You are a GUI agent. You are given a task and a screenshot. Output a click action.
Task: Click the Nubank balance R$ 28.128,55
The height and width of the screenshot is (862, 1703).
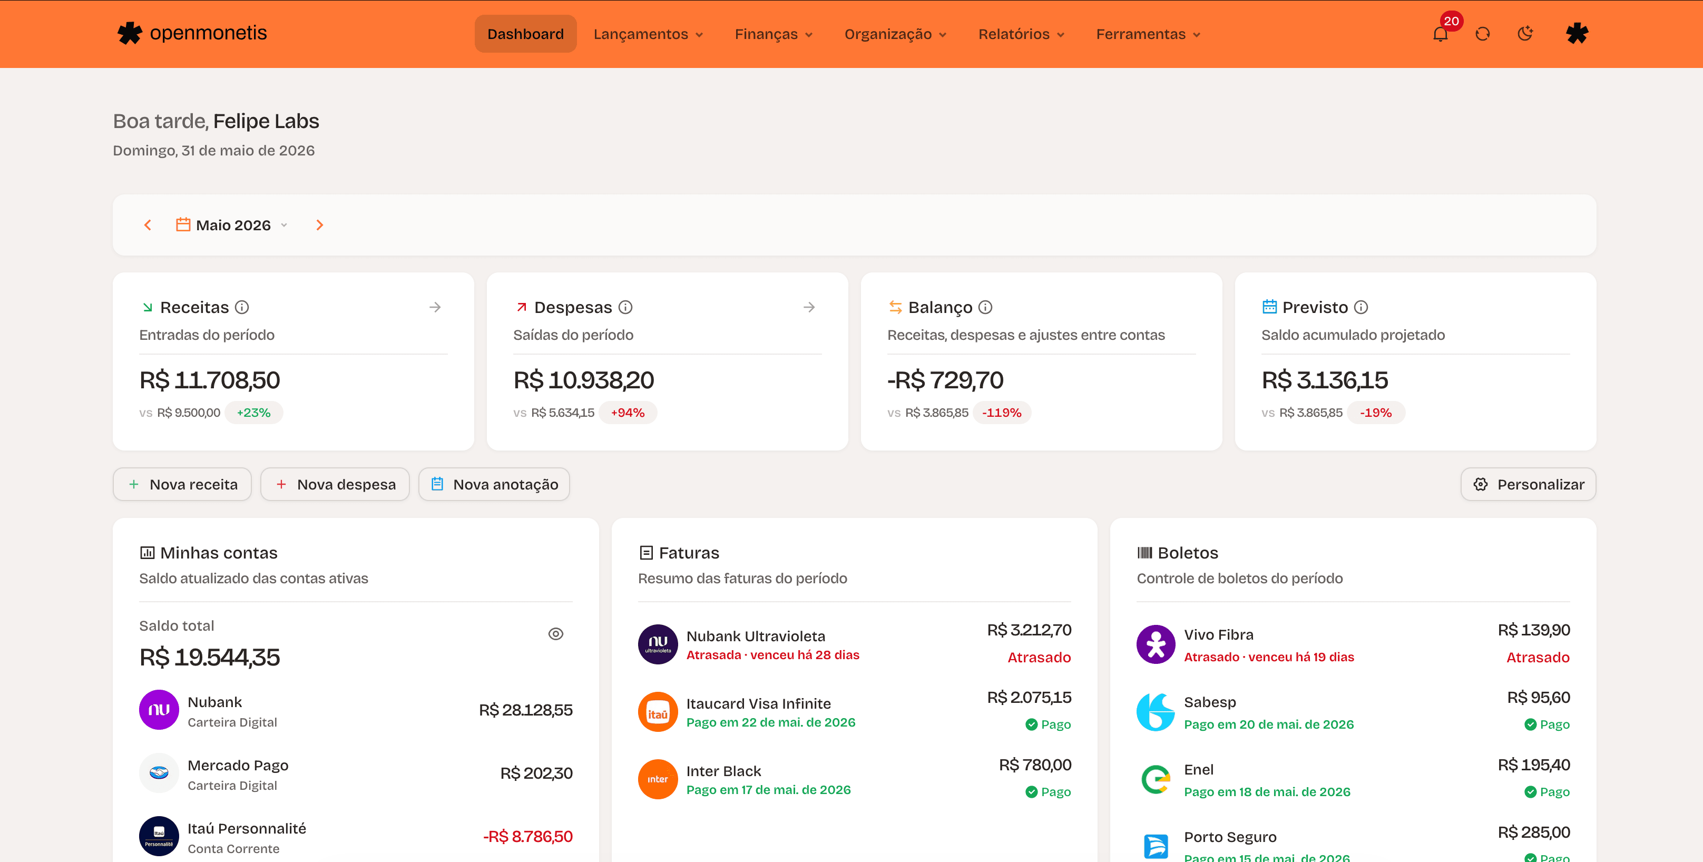pos(525,709)
